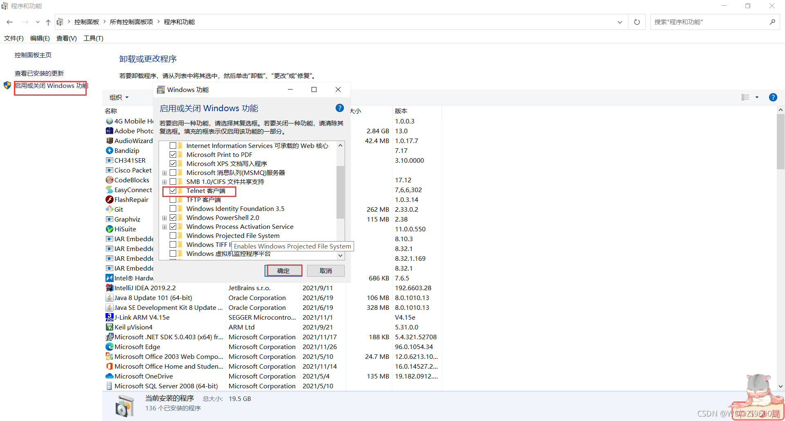Click the view options list icon
Image resolution: width=785 pixels, height=421 pixels.
pyautogui.click(x=745, y=97)
